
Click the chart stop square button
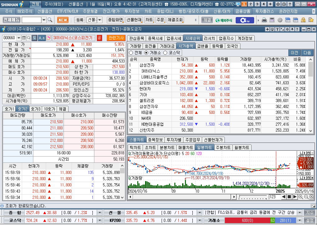289,197
